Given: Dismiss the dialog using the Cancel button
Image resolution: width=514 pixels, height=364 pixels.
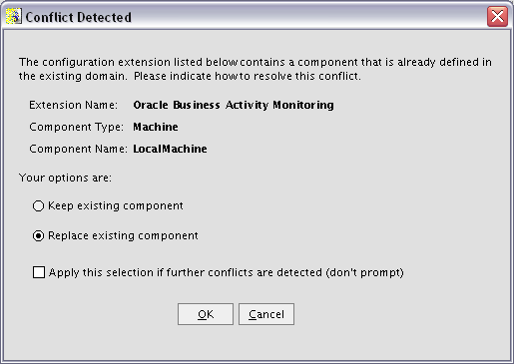Looking at the screenshot, I should point(266,314).
